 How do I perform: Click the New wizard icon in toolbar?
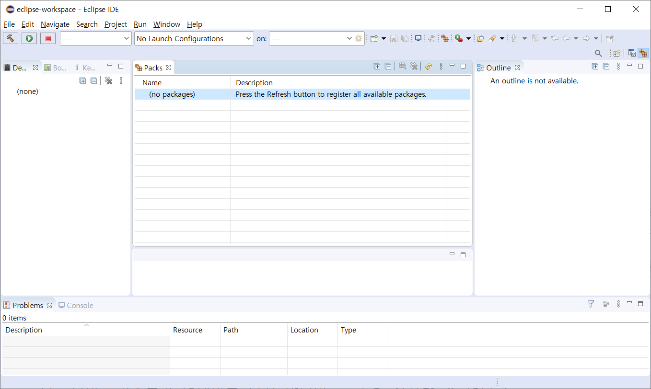point(374,38)
